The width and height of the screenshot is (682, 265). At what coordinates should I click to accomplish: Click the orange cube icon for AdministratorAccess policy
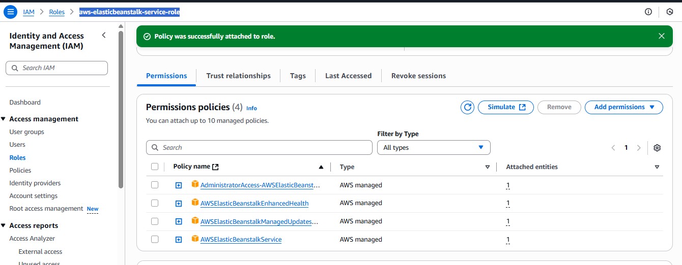pos(195,184)
